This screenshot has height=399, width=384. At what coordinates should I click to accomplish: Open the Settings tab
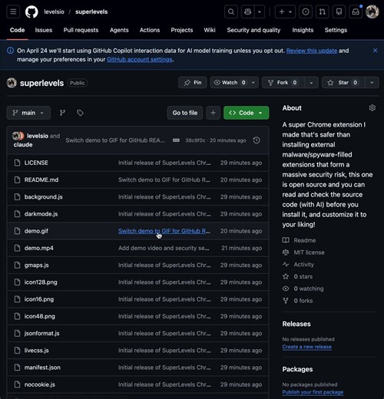pyautogui.click(x=336, y=30)
